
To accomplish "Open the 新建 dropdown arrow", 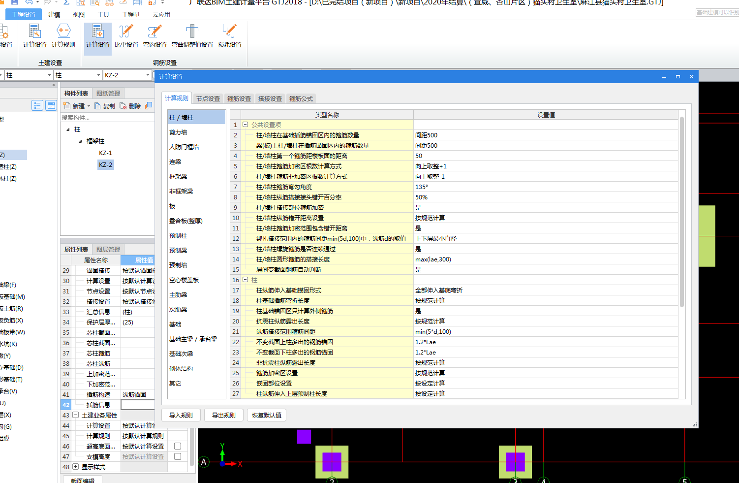I will coord(89,106).
